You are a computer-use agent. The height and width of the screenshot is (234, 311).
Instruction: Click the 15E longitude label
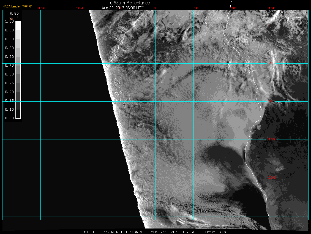(x=272, y=8)
